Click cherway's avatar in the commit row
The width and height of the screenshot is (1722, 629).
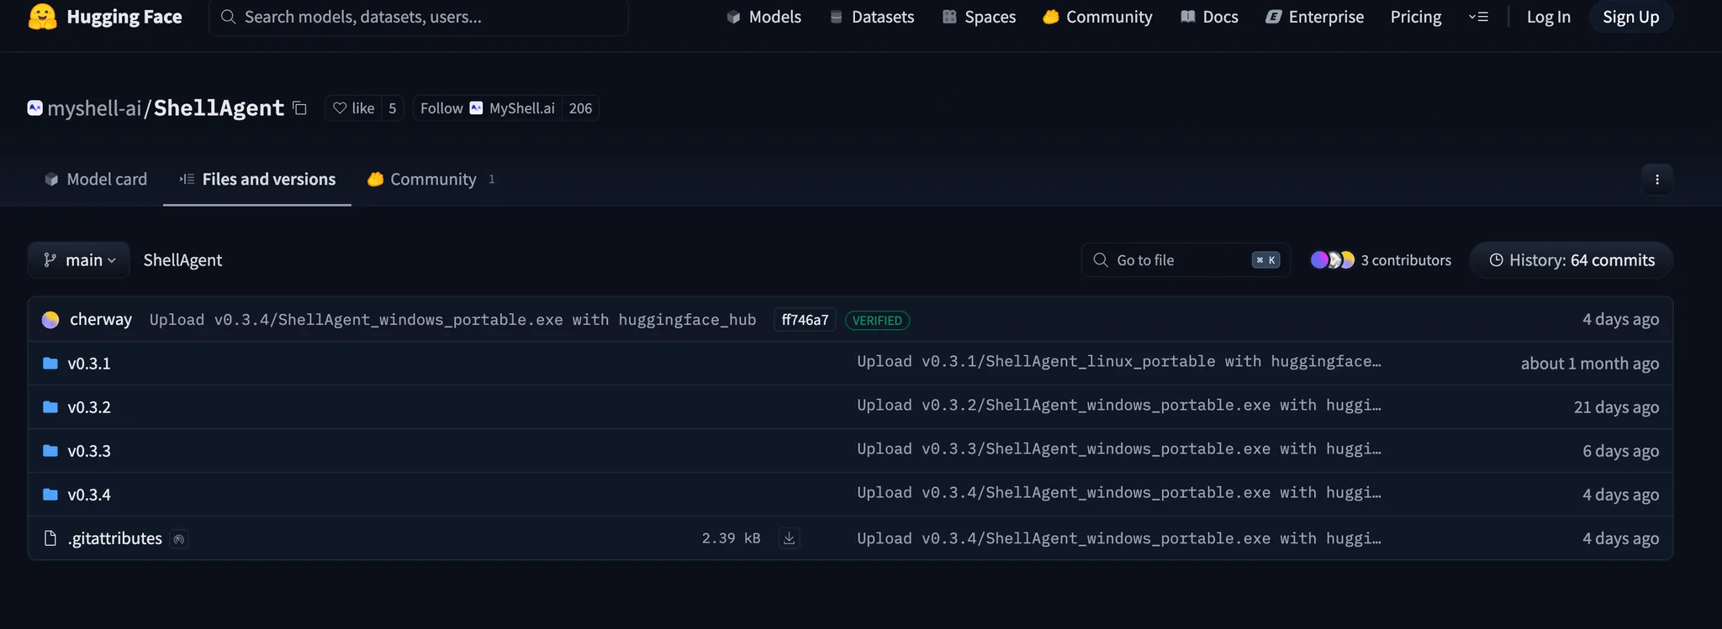tap(50, 320)
